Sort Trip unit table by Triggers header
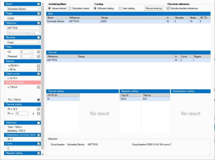 click(201, 56)
